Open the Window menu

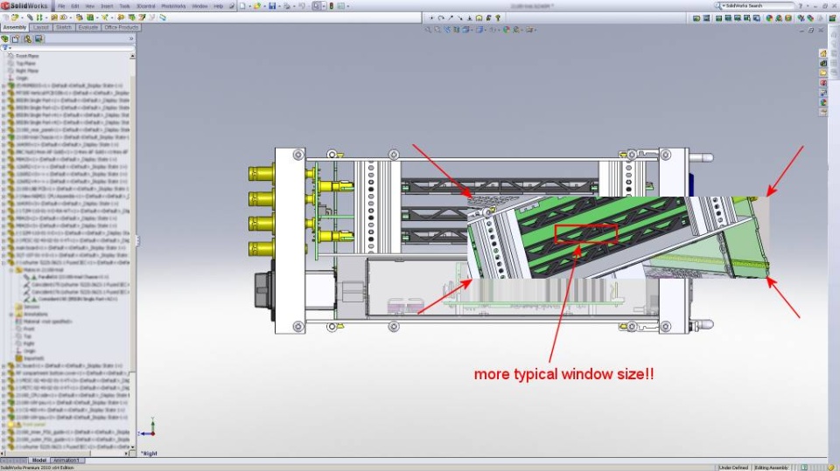[199, 6]
